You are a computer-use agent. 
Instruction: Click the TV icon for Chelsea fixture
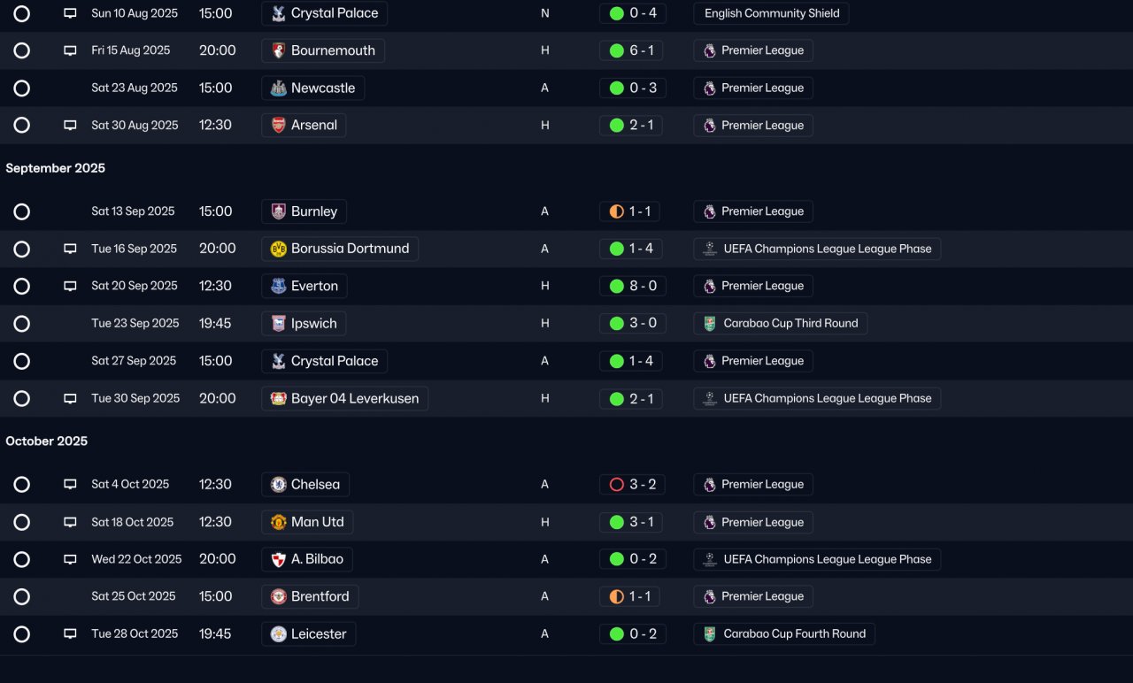(70, 485)
